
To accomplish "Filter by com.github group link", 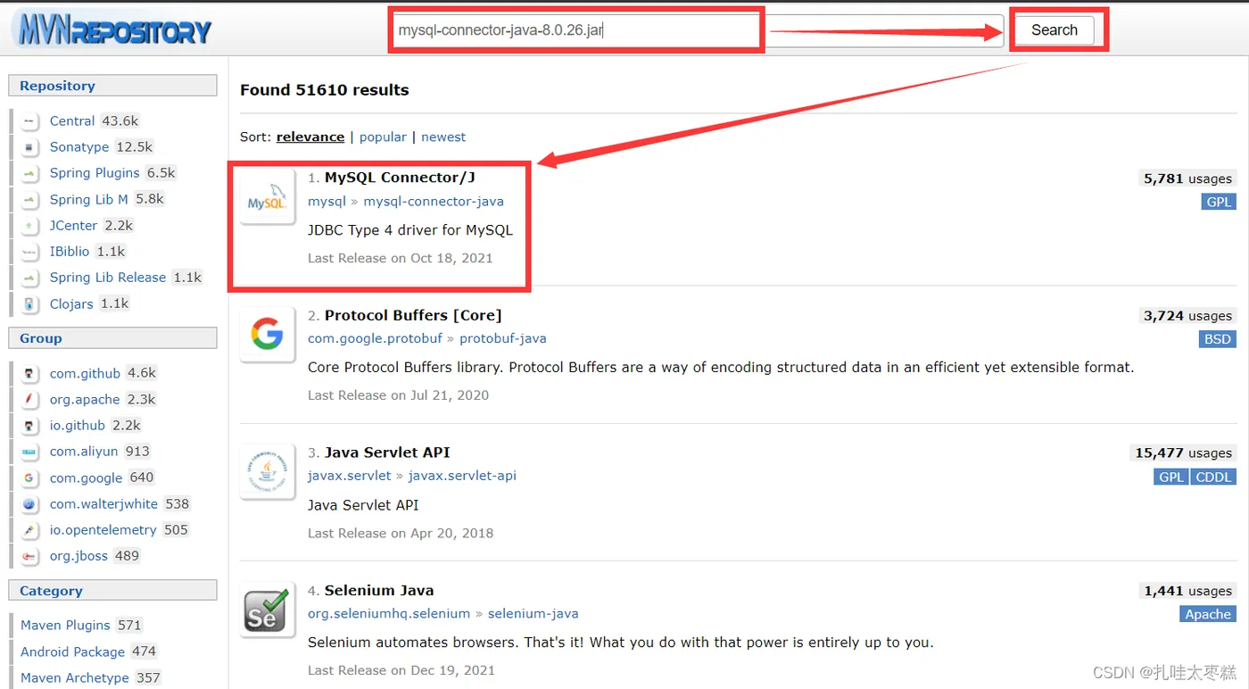I will pyautogui.click(x=86, y=374).
